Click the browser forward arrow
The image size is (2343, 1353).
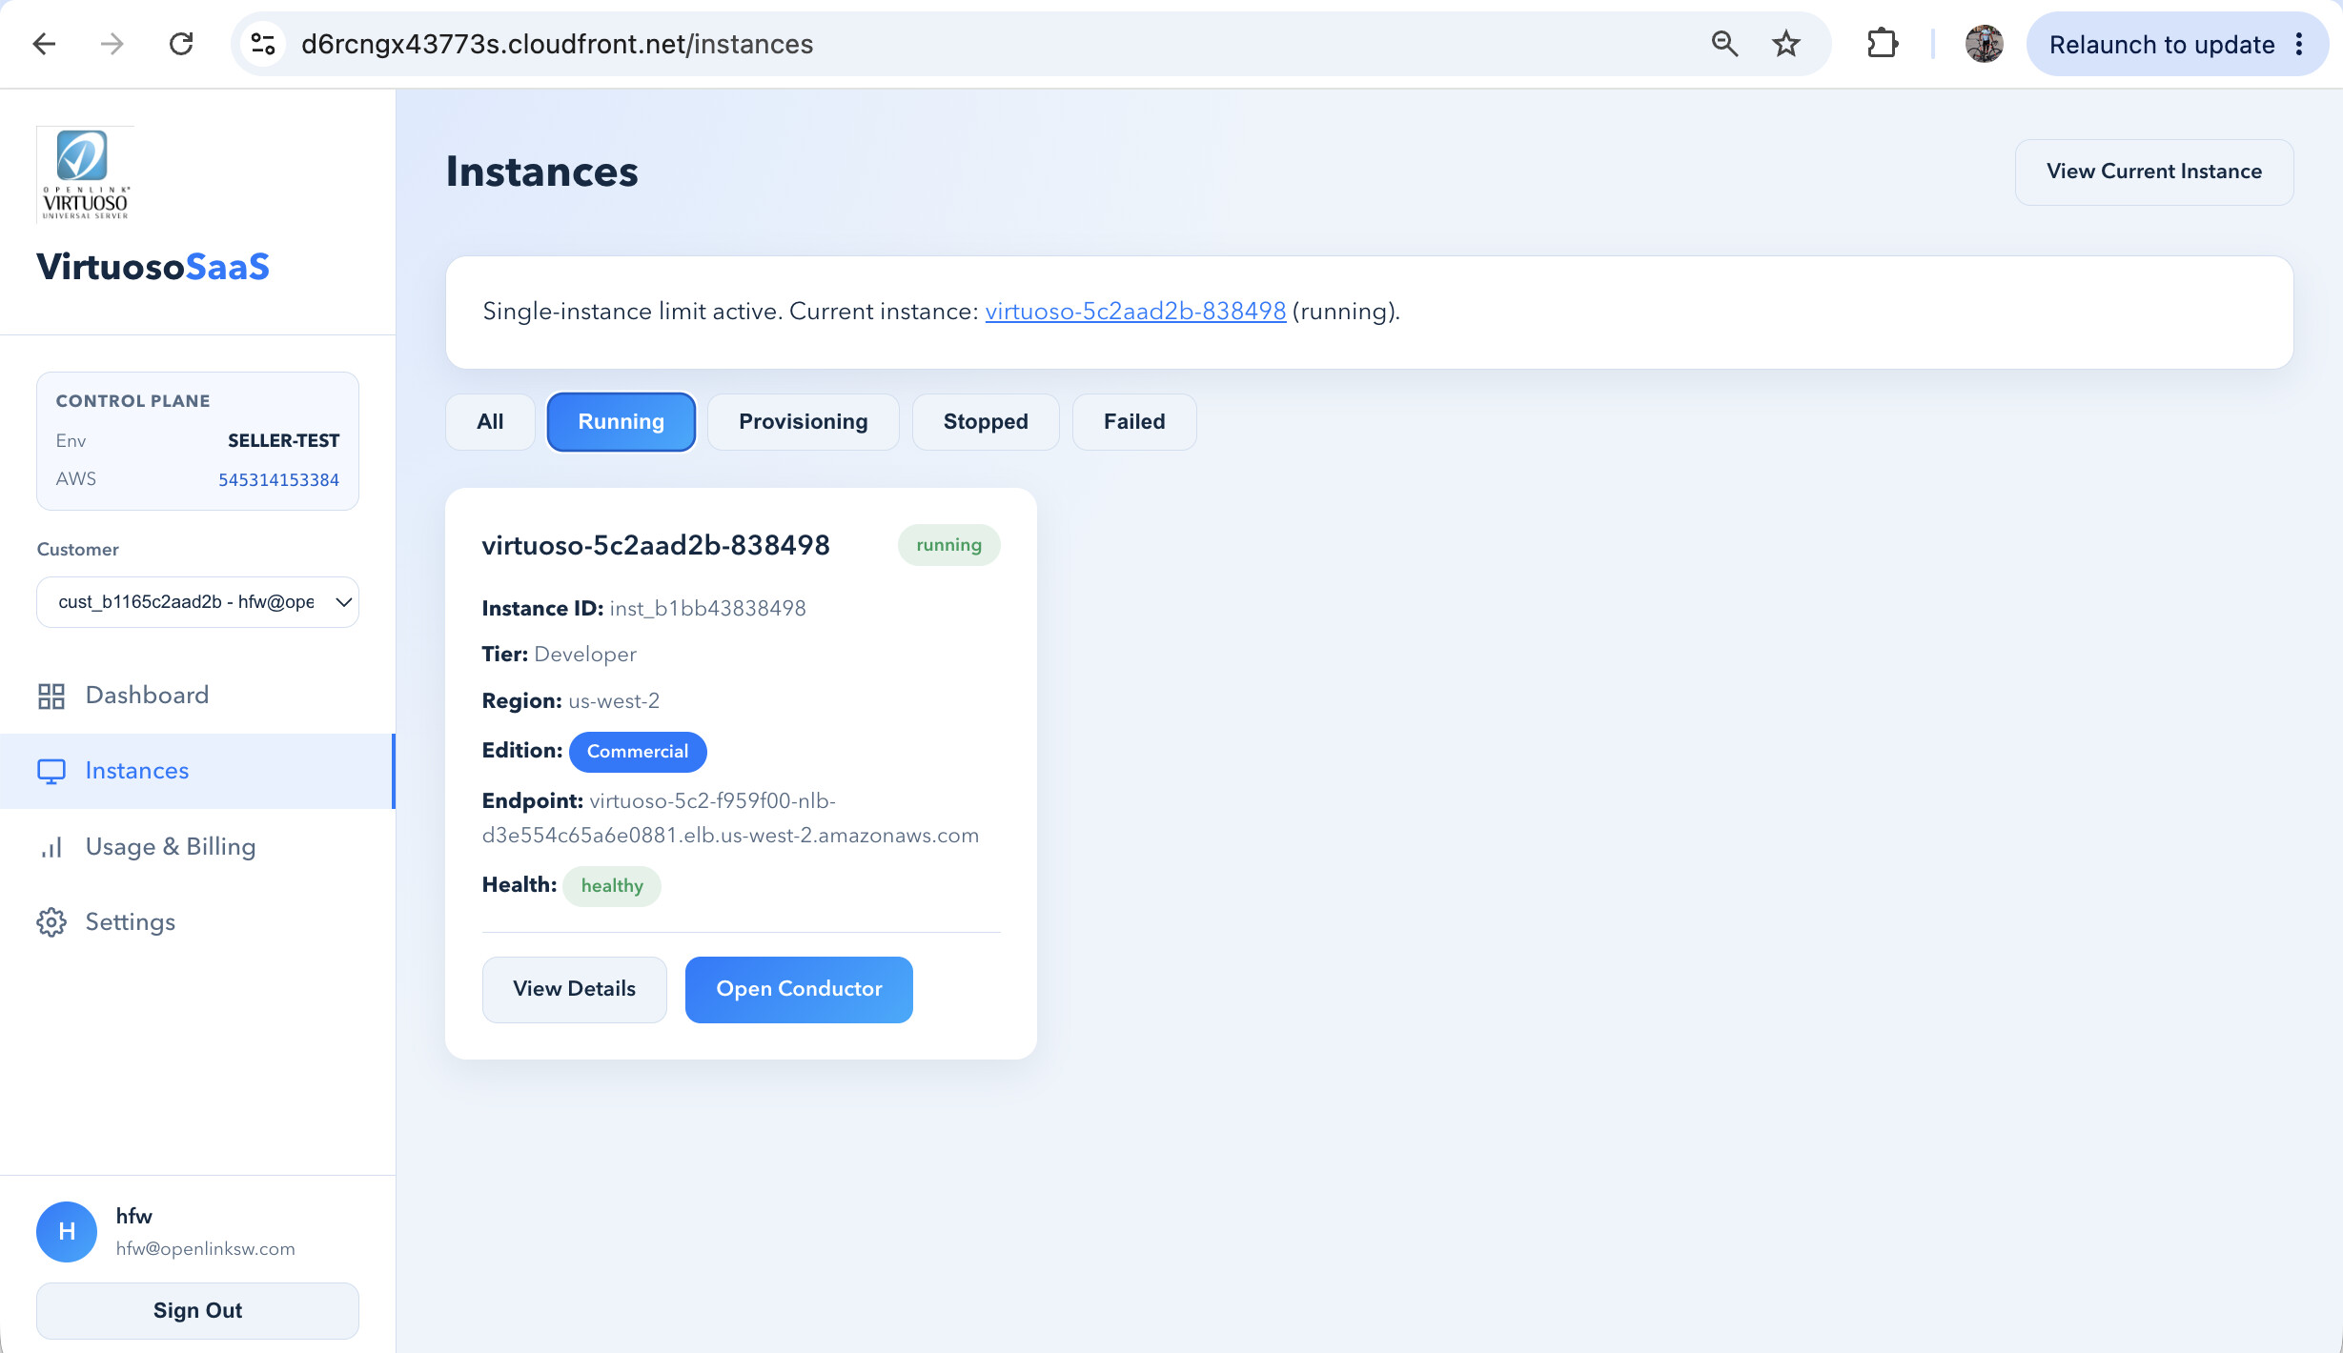coord(112,44)
